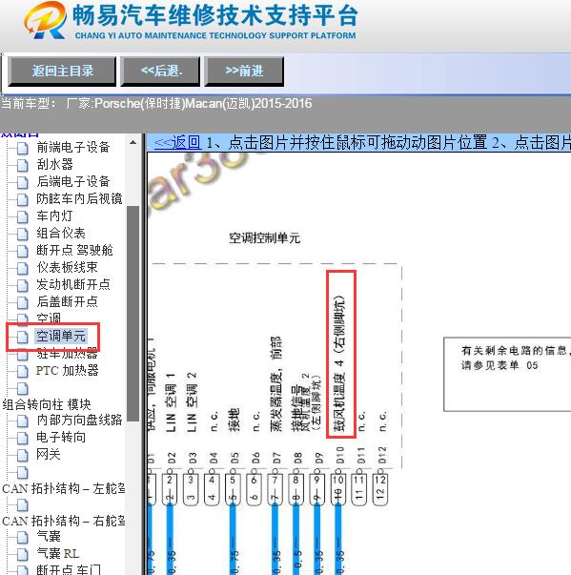Select 气囊 RL entry

coord(58,553)
